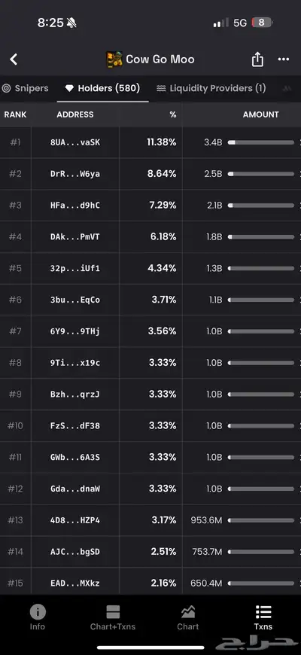Viewport: 301px width, 655px height.
Task: Open holder address DrR...W6ya
Action: click(x=75, y=174)
